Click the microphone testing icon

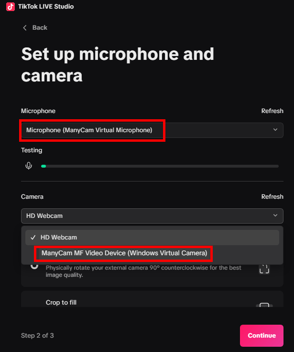click(x=29, y=166)
